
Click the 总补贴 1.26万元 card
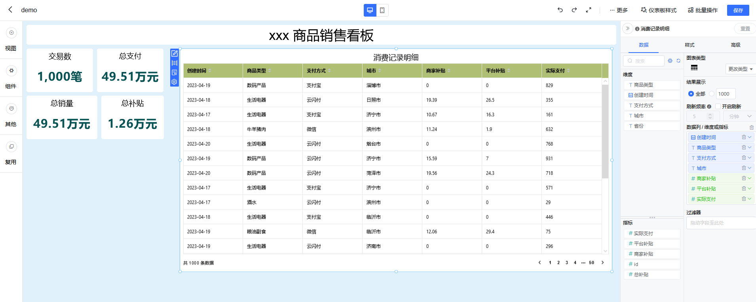(133, 117)
